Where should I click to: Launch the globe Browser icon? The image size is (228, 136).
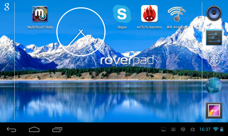pyautogui.click(x=214, y=86)
